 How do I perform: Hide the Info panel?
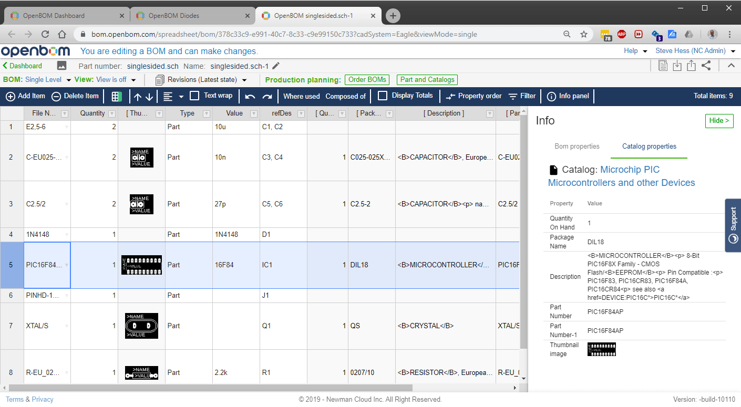coord(719,120)
